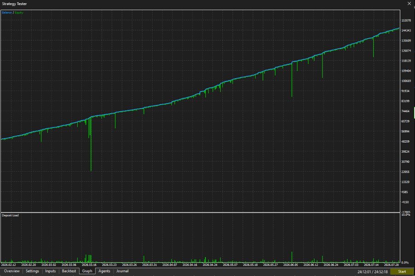Switch to the Settings tab

pyautogui.click(x=32, y=271)
